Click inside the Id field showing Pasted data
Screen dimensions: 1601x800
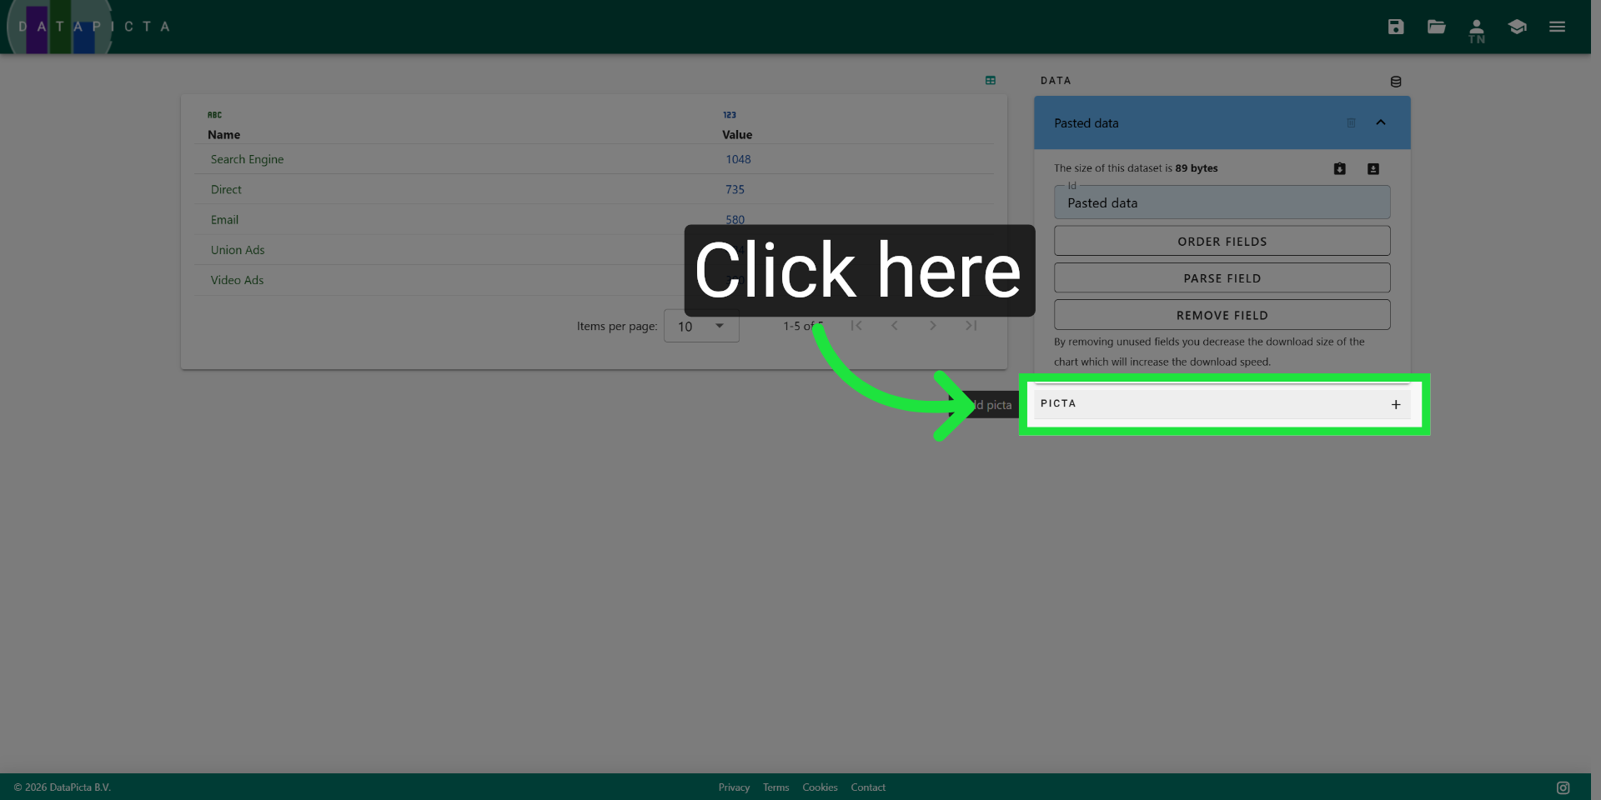point(1222,202)
